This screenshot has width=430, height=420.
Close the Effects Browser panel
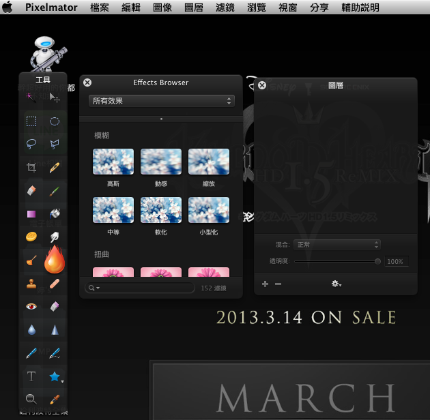pyautogui.click(x=87, y=82)
